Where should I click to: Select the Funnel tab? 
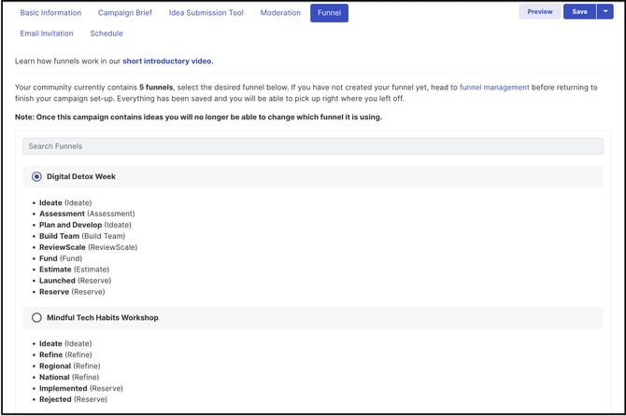point(329,13)
